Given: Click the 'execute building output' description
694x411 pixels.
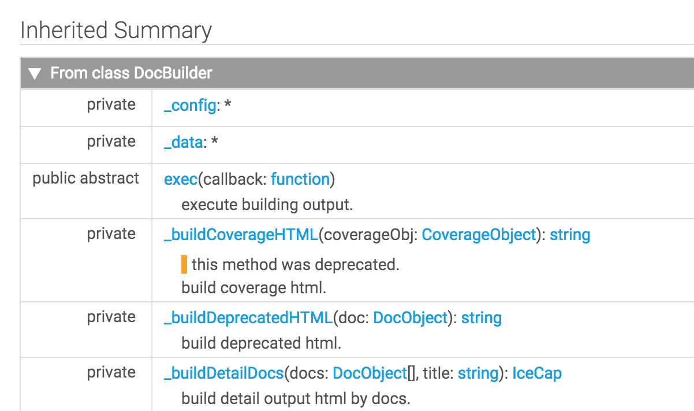Looking at the screenshot, I should [x=267, y=205].
